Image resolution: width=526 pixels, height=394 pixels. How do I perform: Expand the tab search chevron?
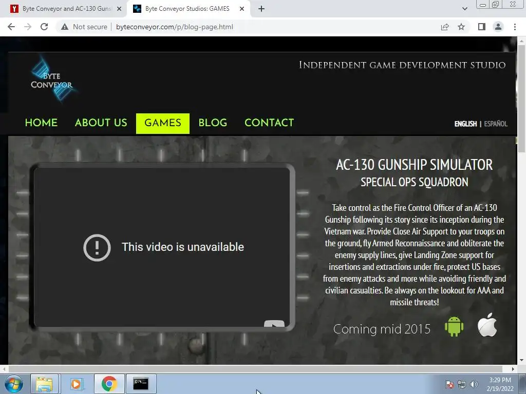tap(464, 9)
